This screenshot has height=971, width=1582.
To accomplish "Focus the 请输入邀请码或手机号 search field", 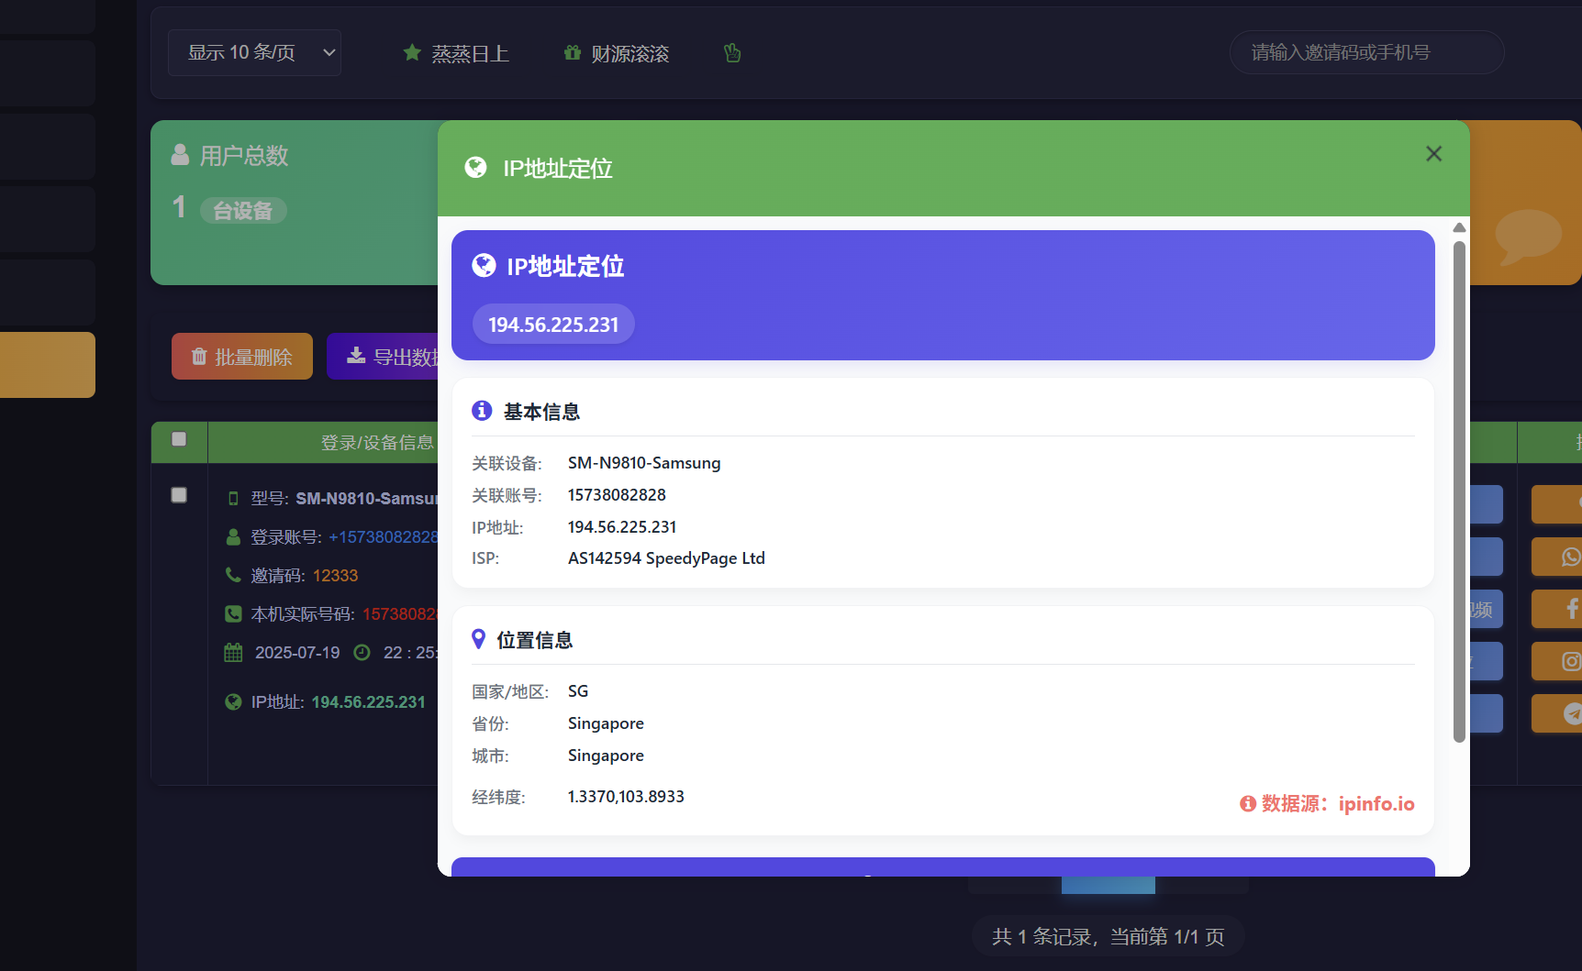I will [1365, 53].
